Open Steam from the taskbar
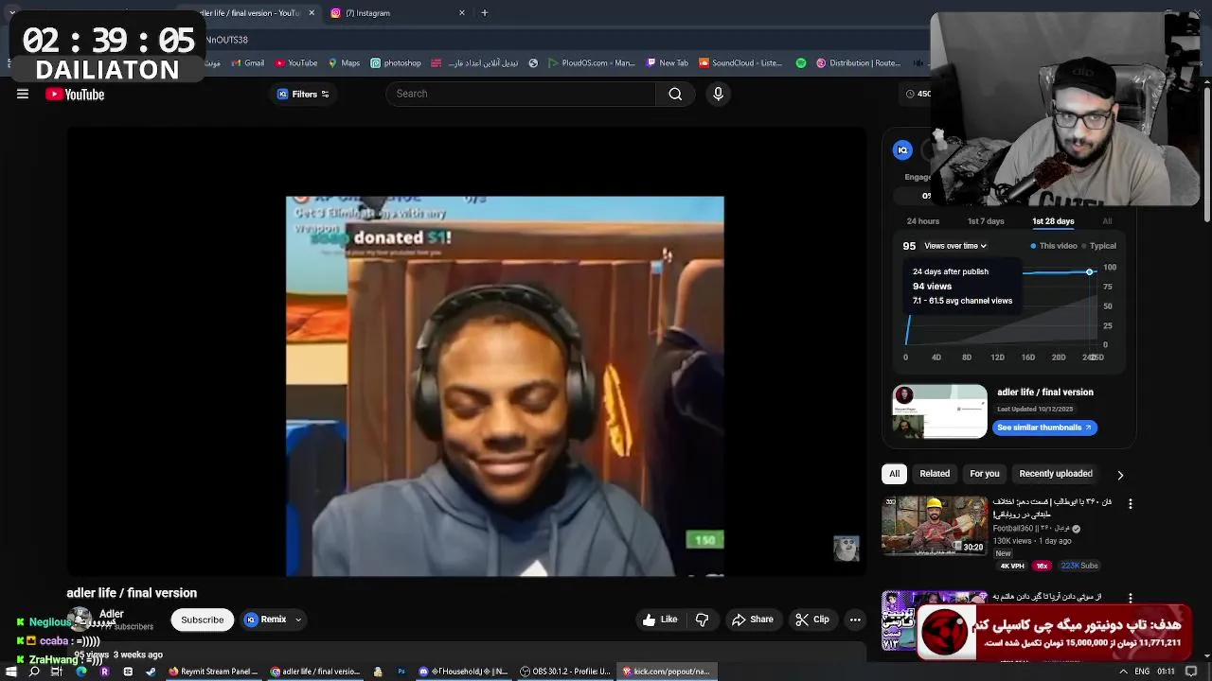The height and width of the screenshot is (681, 1212). [151, 672]
